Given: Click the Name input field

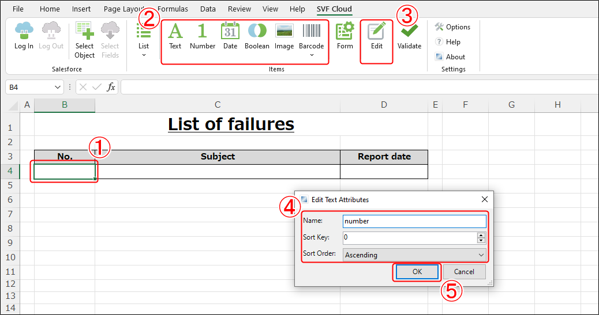Looking at the screenshot, I should [x=414, y=221].
